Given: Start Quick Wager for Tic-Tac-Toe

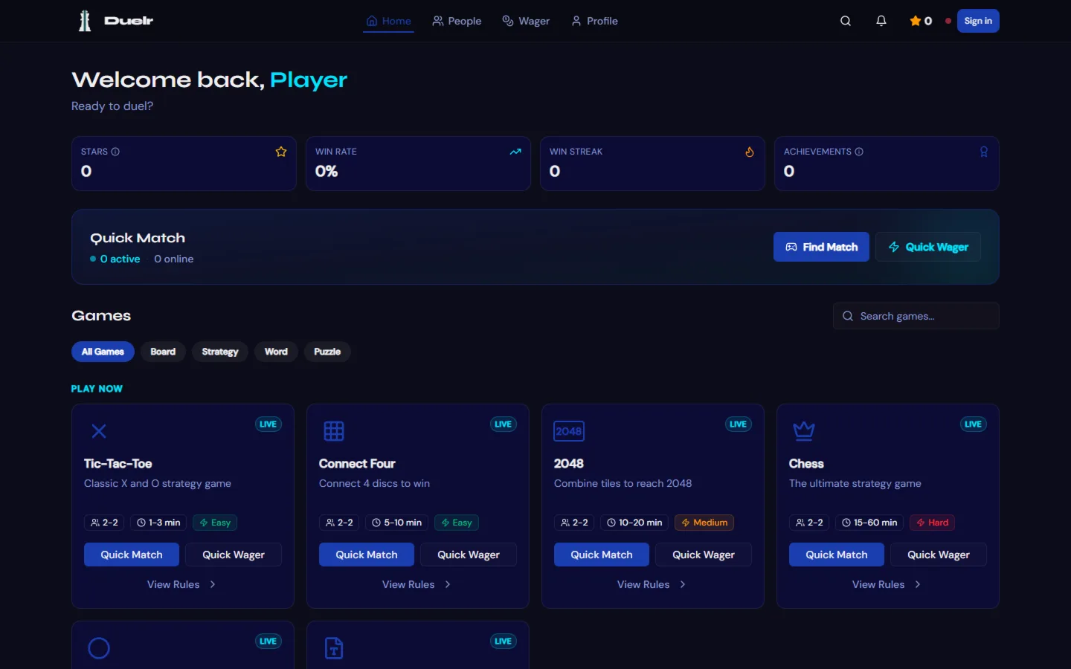Looking at the screenshot, I should (x=234, y=555).
